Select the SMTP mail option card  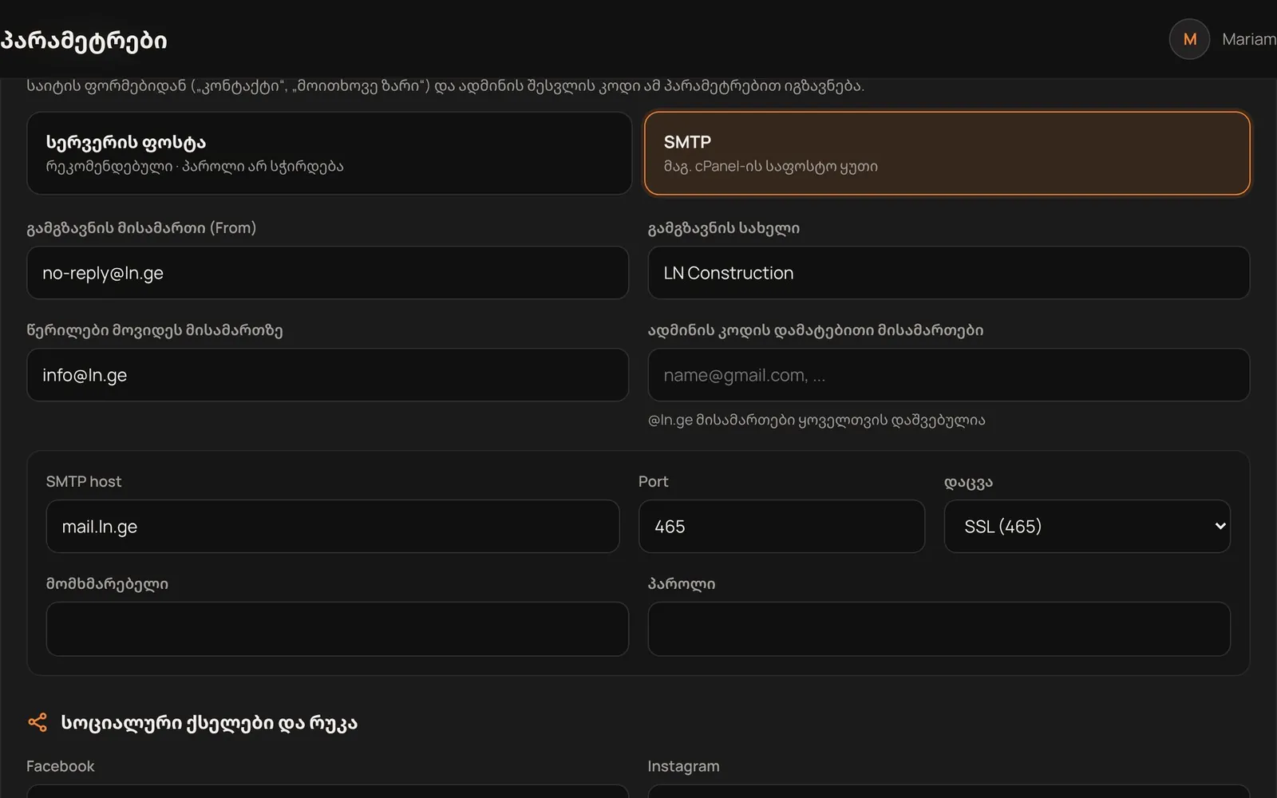(x=947, y=153)
